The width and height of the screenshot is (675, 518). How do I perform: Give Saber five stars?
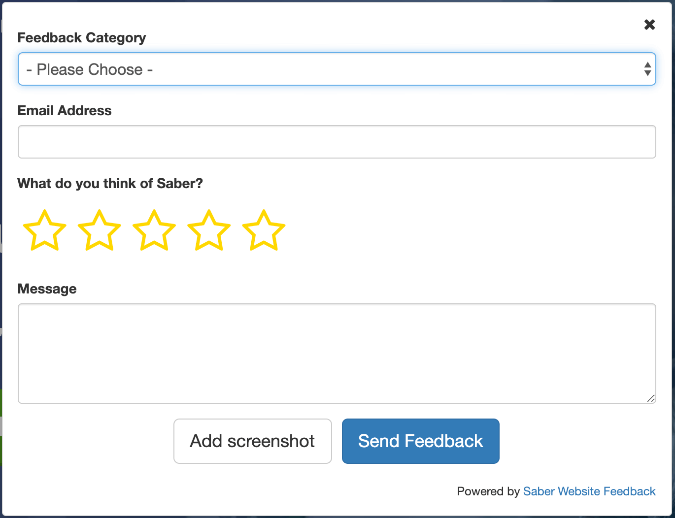(263, 230)
